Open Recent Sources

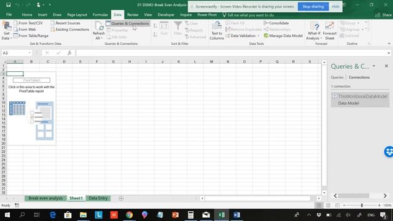click(66, 23)
